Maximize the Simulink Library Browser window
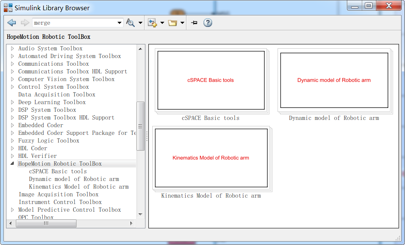Image resolution: width=405 pixels, height=245 pixels. (369, 6)
